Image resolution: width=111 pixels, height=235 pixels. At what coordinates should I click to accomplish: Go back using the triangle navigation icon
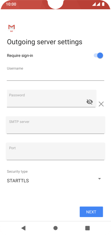[x=23, y=228]
